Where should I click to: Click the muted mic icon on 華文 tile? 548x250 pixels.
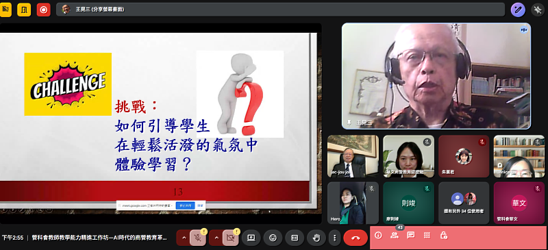coord(537,188)
